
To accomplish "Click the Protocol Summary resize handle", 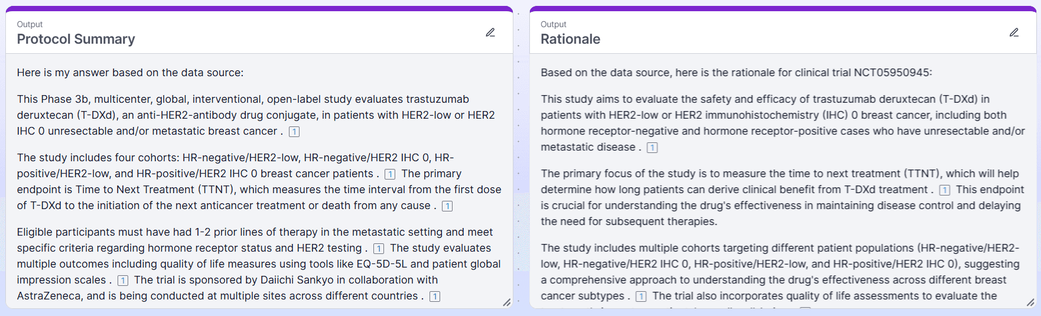I will point(506,302).
